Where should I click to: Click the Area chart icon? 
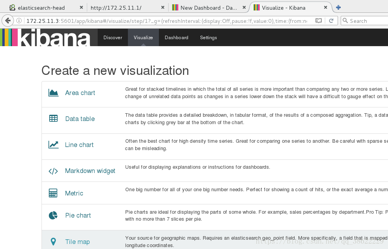pos(53,93)
